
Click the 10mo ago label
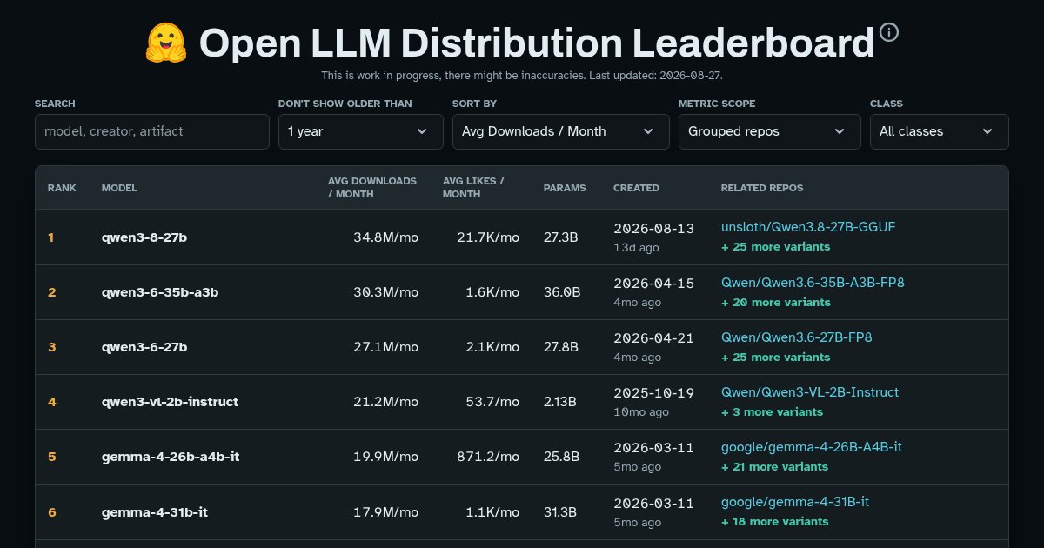(641, 412)
